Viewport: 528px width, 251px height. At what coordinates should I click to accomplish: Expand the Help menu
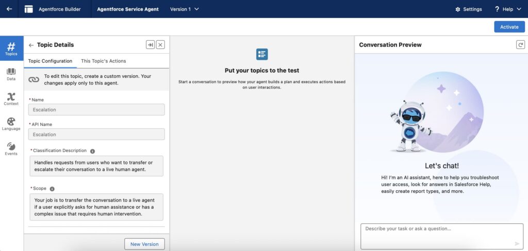508,9
